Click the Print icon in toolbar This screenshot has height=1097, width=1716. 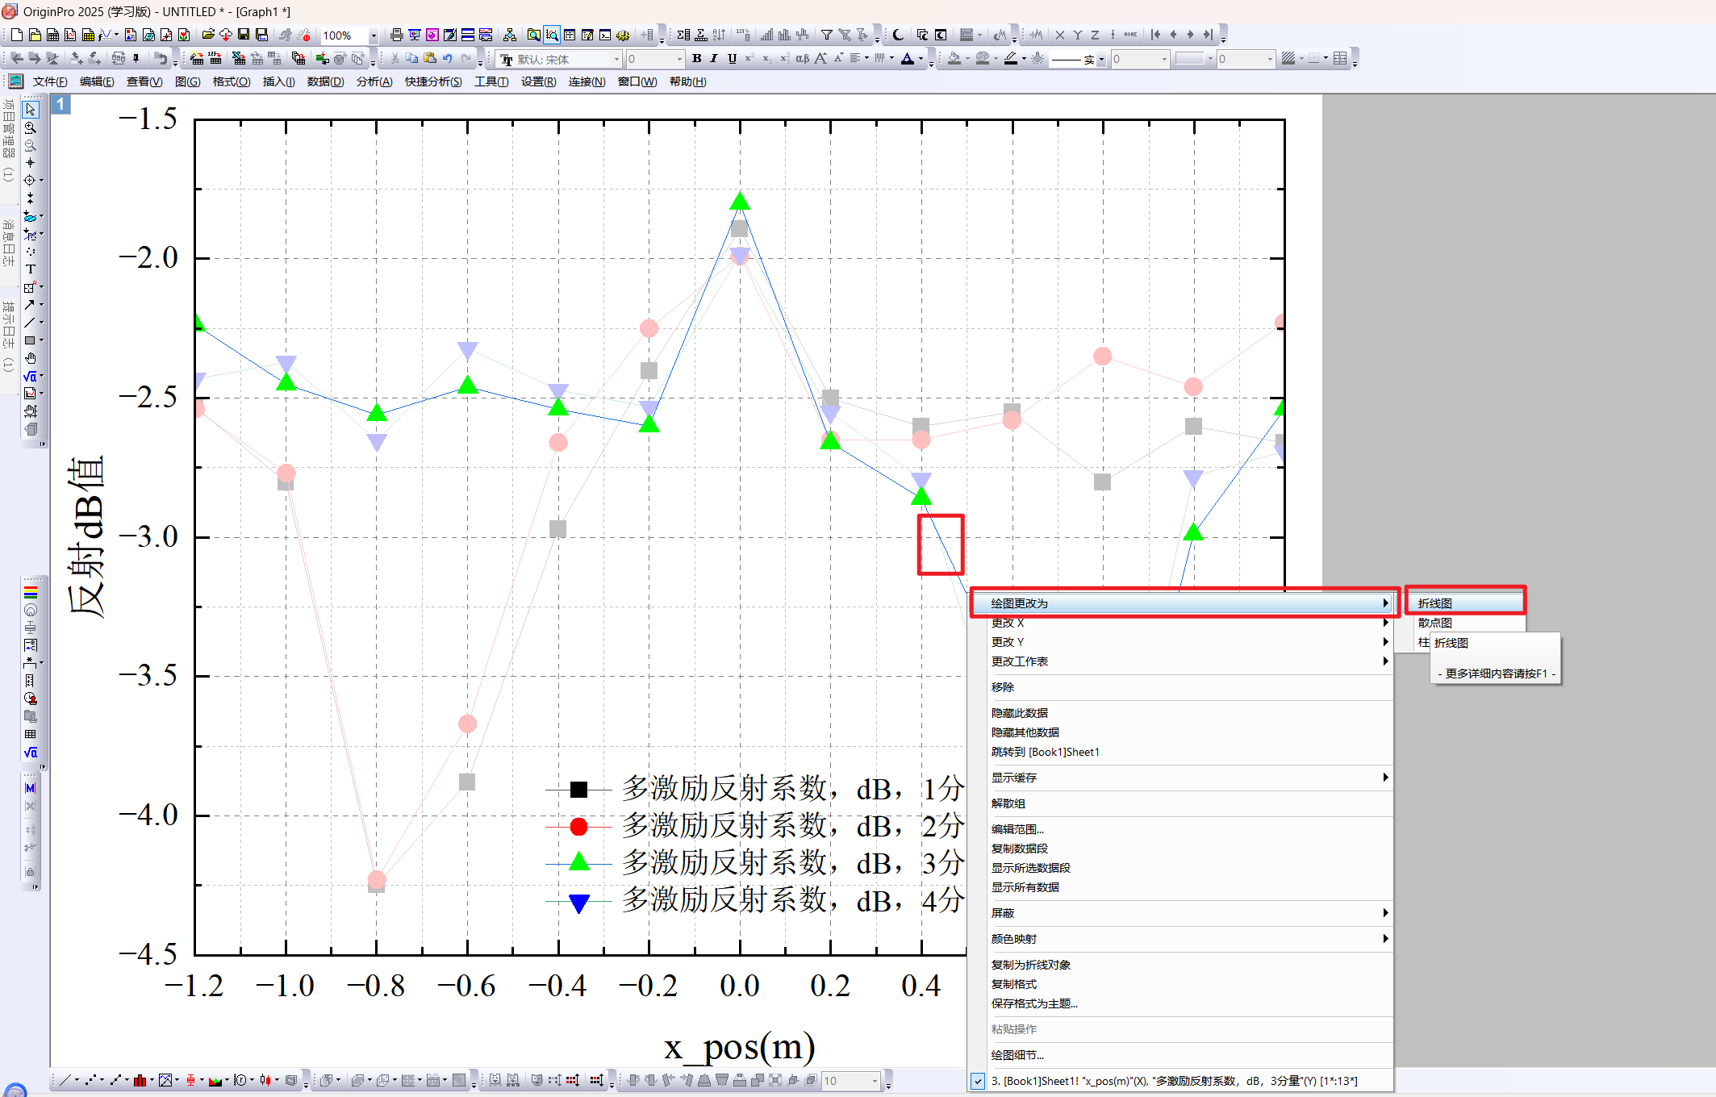click(396, 35)
